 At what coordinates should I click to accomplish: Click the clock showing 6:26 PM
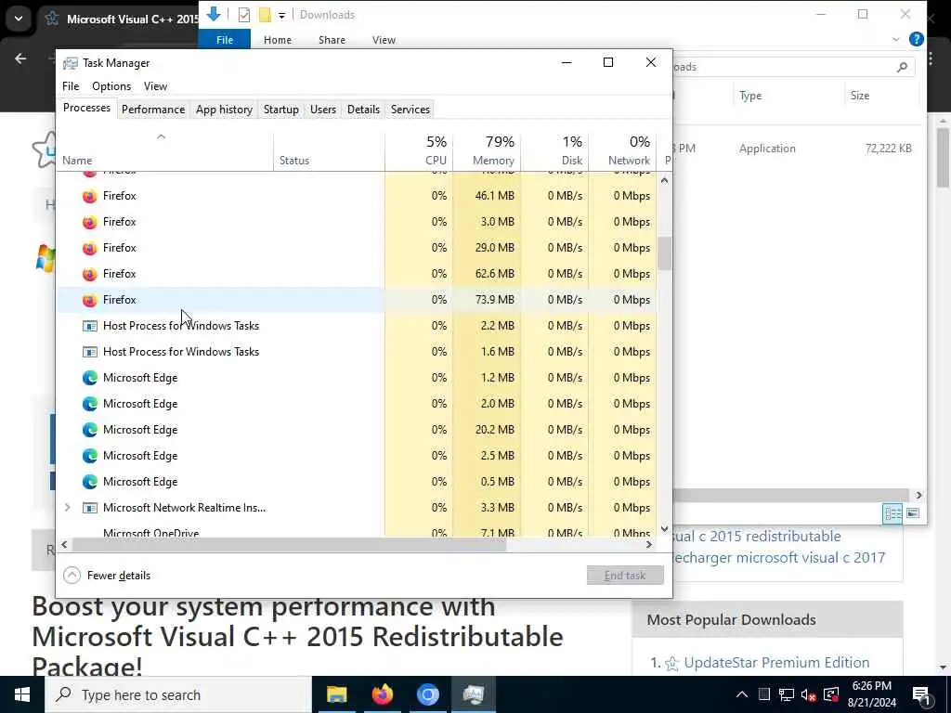(871, 694)
